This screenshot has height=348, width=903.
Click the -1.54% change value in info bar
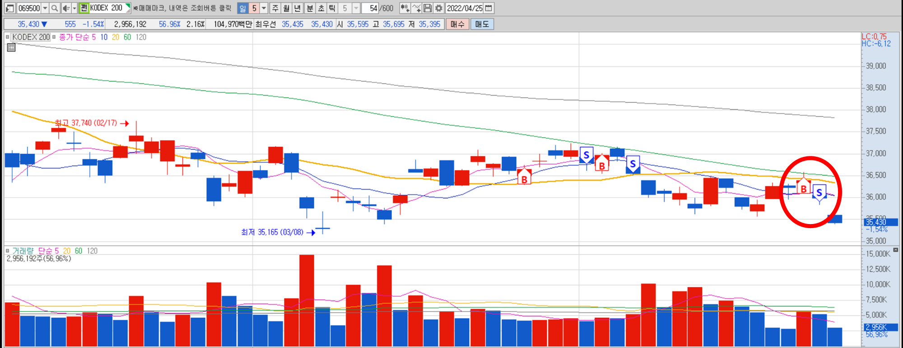click(x=93, y=24)
